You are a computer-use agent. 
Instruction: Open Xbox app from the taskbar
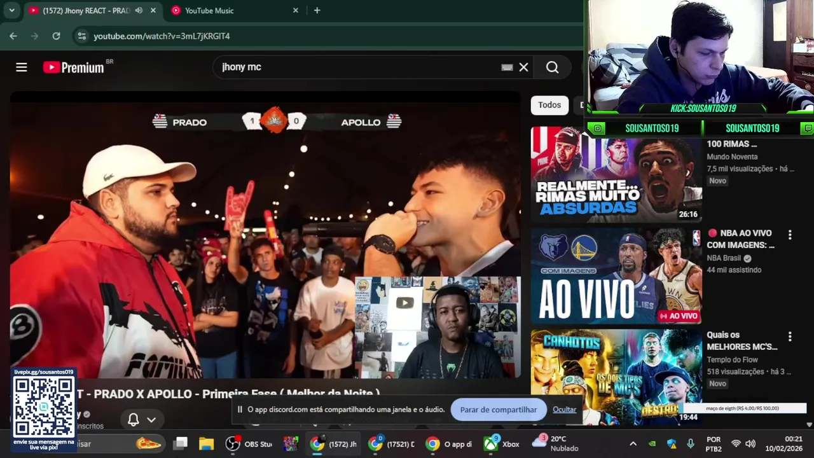pos(501,444)
